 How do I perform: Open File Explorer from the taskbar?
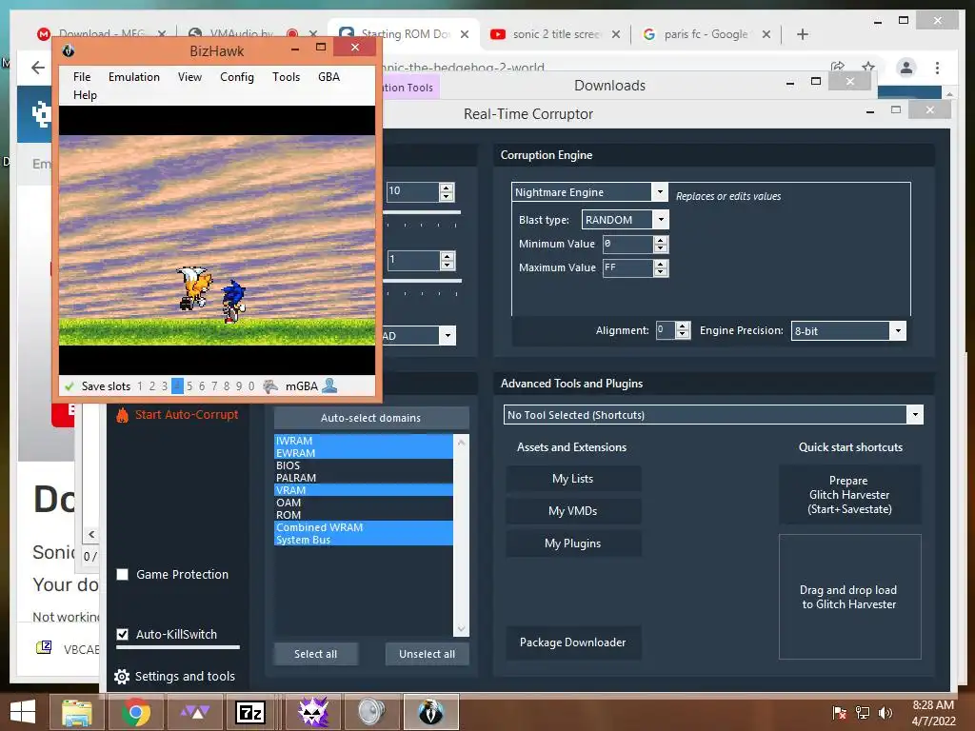(x=77, y=712)
